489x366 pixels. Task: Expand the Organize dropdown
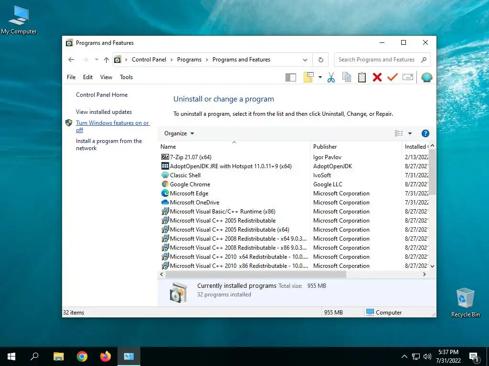click(x=179, y=133)
